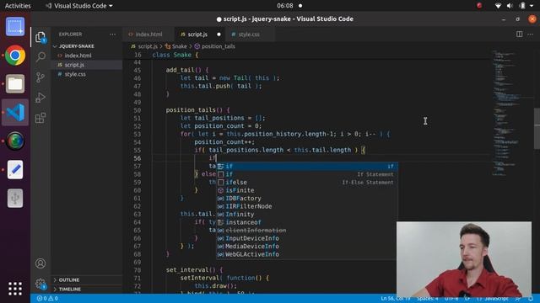
Task: Click the volume icon in top bar
Action: pos(510,6)
